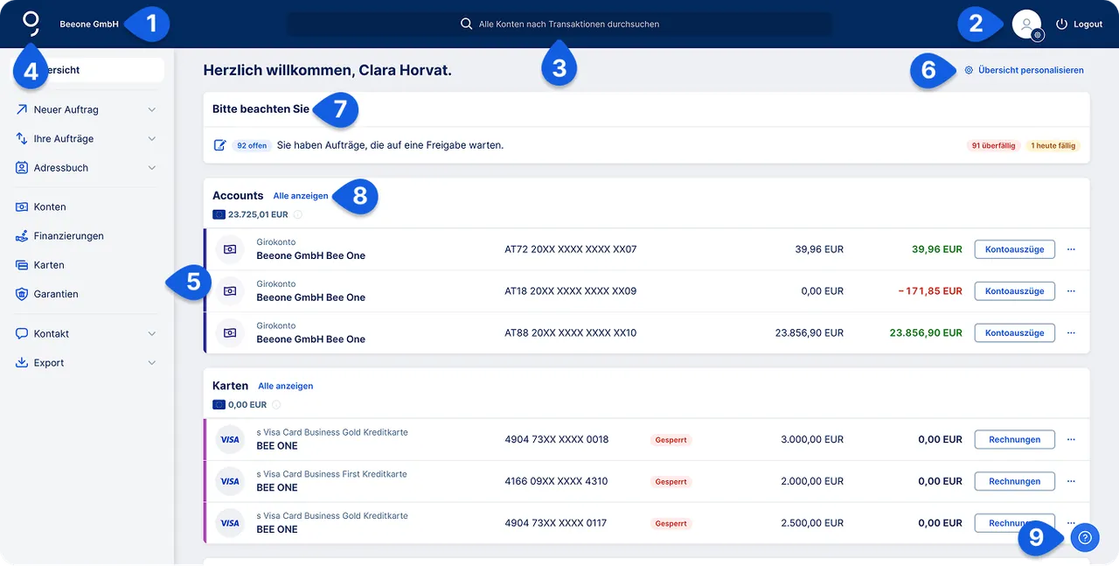Viewport: 1119px width, 566px height.
Task: Click the Karten sidebar card icon
Action: coord(22,265)
